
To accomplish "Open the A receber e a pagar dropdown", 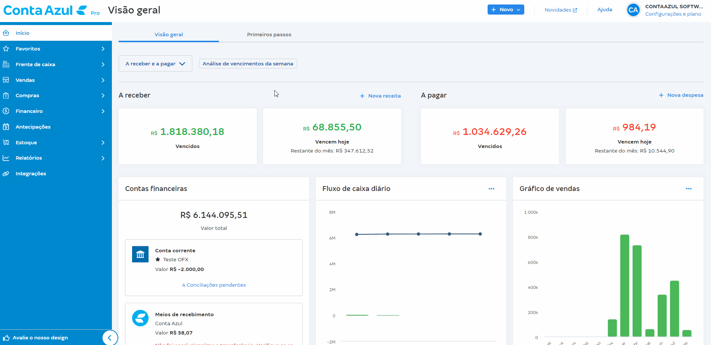I will [155, 64].
